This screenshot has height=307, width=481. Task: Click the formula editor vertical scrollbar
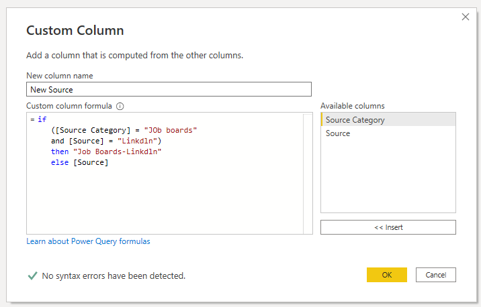308,173
